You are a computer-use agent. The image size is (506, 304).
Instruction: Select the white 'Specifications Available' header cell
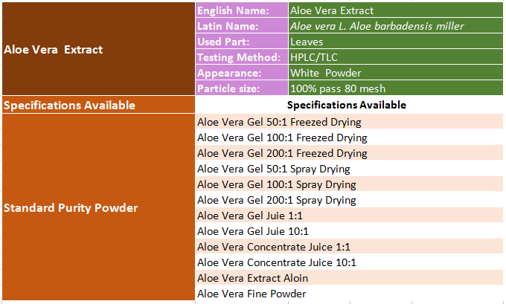(347, 105)
